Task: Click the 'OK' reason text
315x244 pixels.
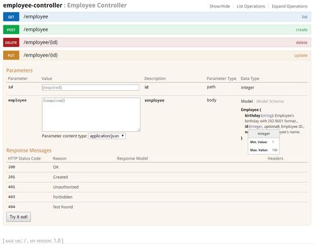Action: coord(56,167)
